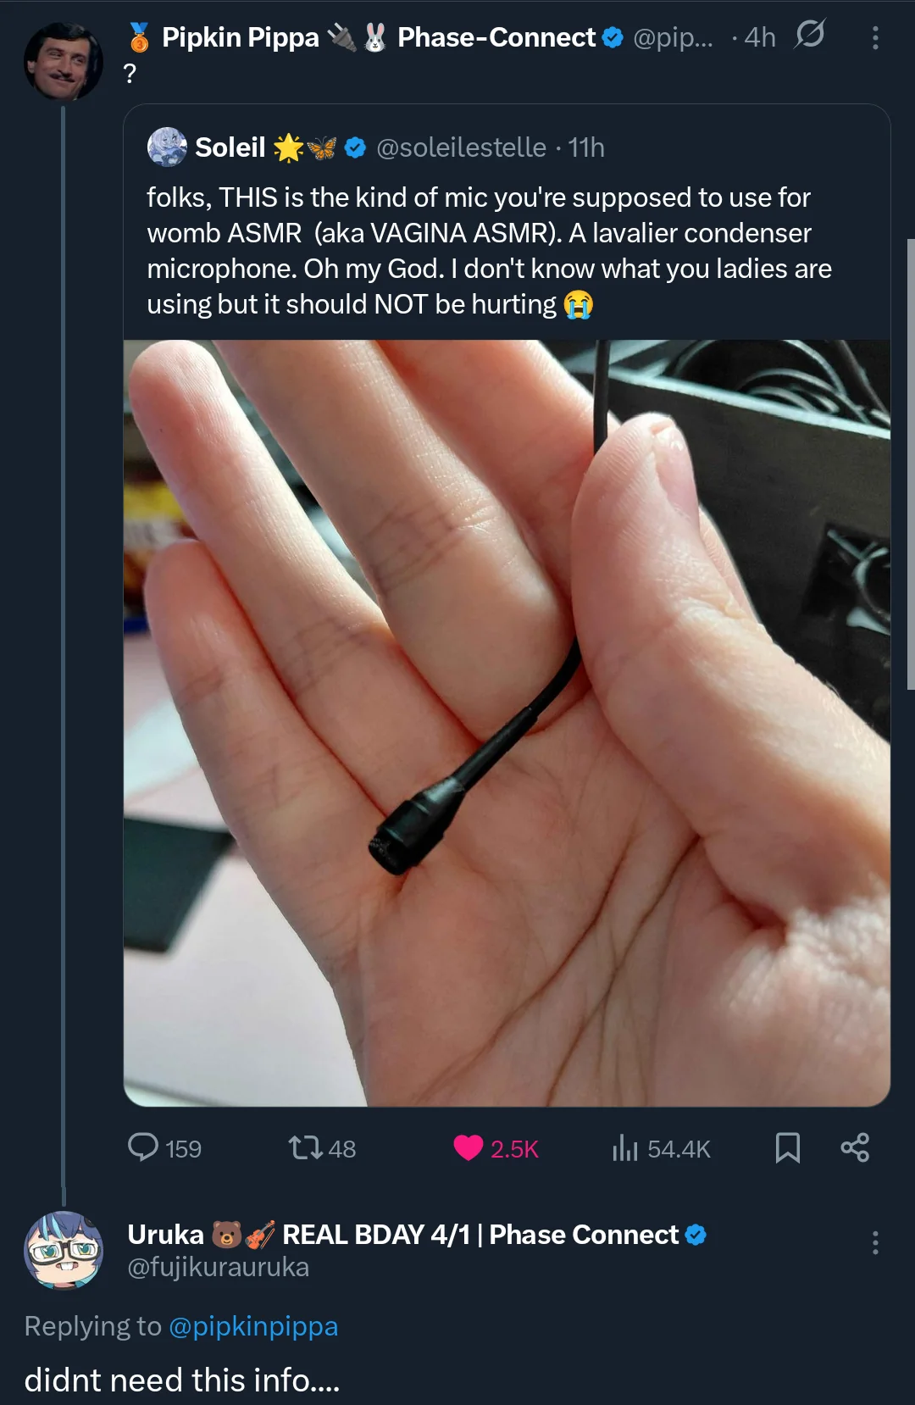Toggle the bookmark icon
This screenshot has height=1405, width=915.
point(787,1147)
